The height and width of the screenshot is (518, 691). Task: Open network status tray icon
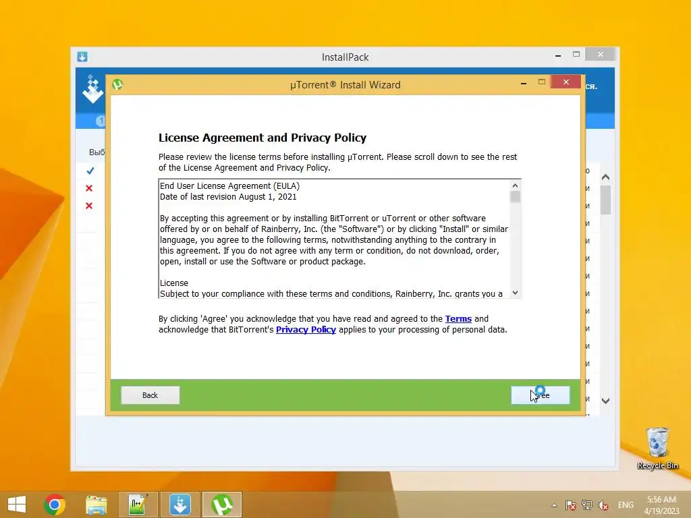587,505
